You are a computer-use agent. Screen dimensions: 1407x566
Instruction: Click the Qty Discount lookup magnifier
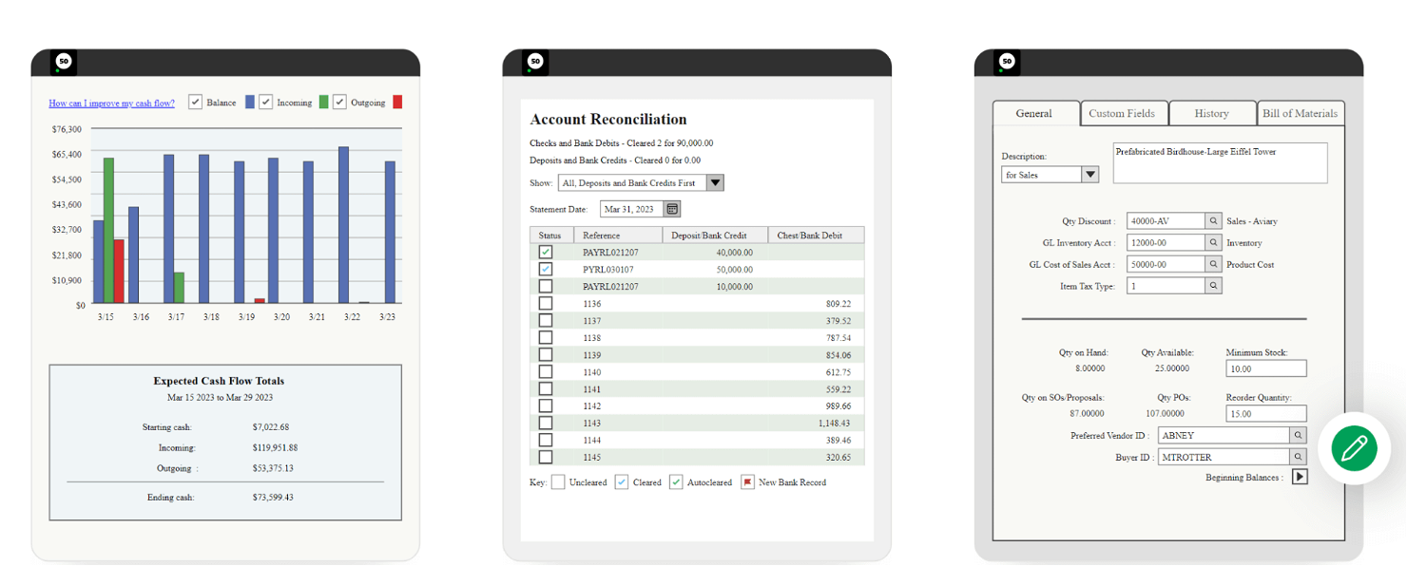coord(1214,220)
